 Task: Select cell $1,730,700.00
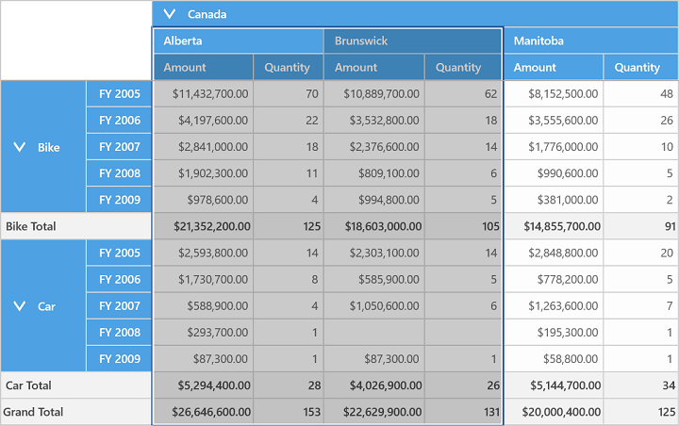[203, 280]
